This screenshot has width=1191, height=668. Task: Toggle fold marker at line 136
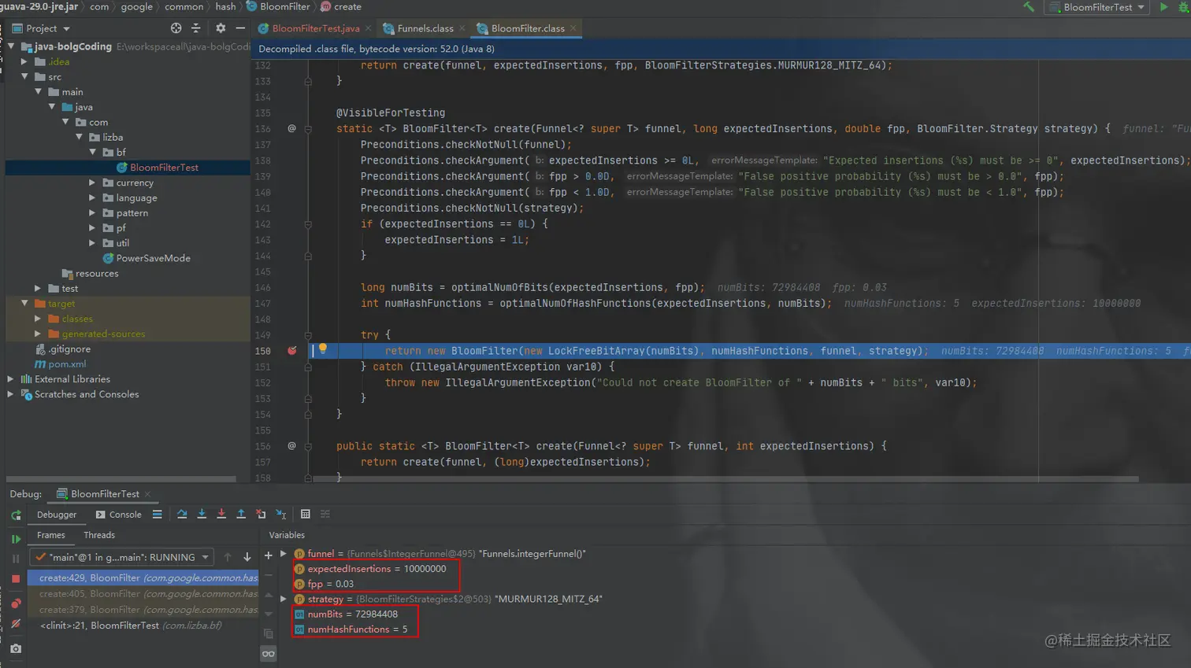click(308, 129)
